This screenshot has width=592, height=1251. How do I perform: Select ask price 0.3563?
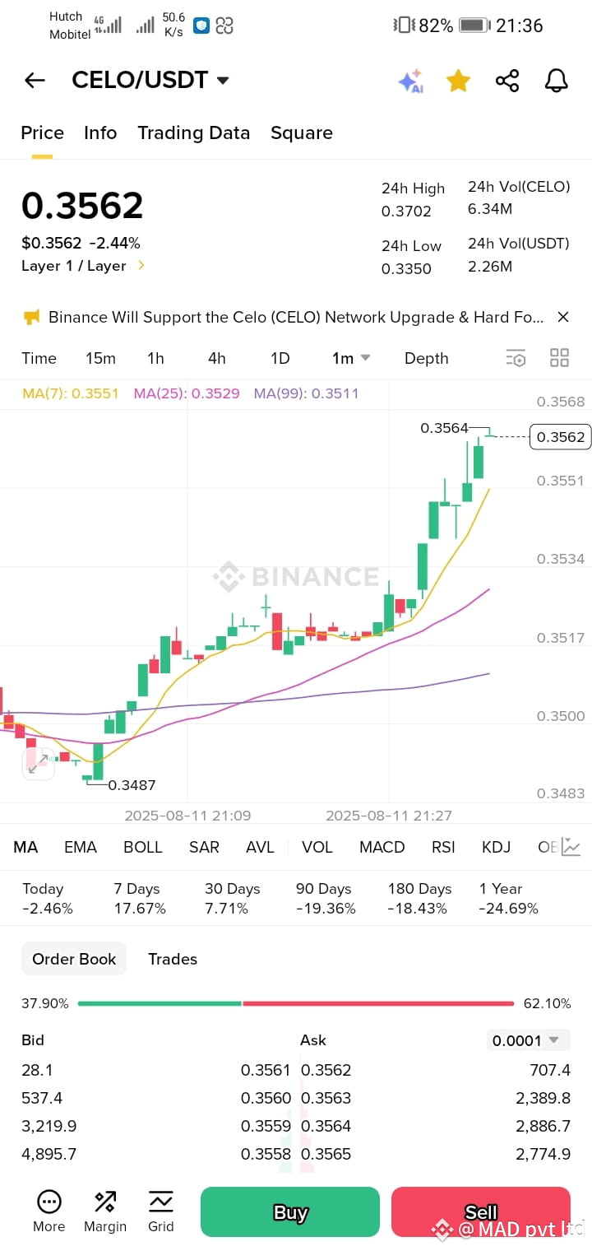326,1098
